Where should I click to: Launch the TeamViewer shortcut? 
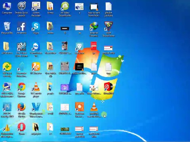click(36, 49)
